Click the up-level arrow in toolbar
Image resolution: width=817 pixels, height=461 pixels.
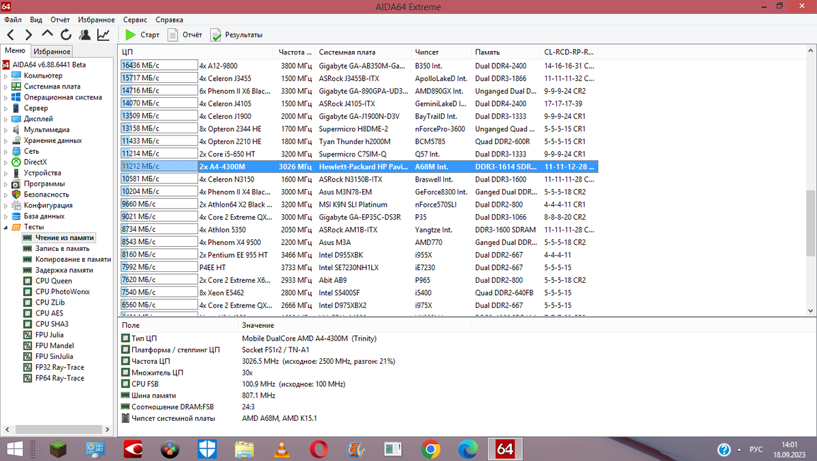pos(47,35)
